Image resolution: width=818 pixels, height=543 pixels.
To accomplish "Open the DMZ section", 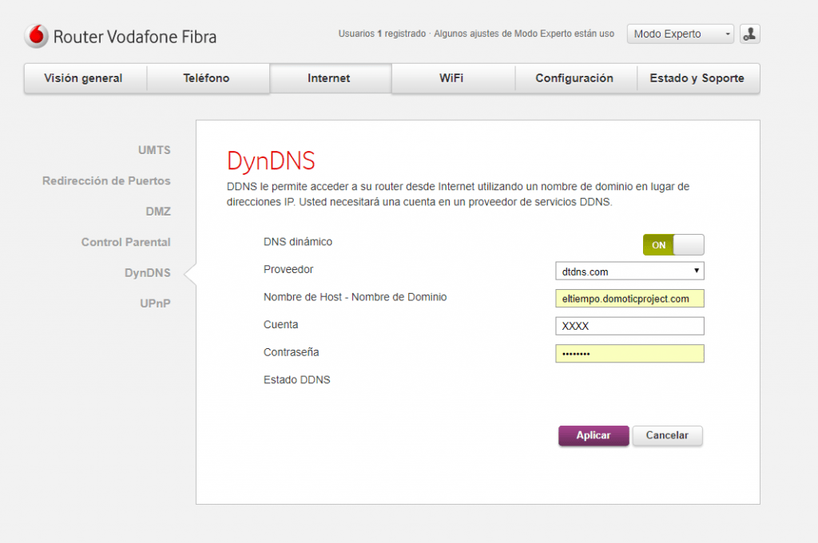I will click(158, 211).
